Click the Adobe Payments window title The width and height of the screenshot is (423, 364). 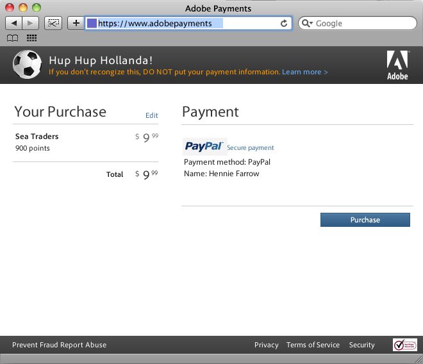(218, 8)
